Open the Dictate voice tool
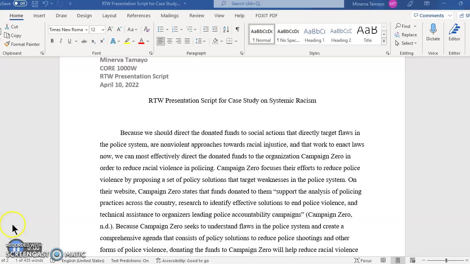This screenshot has height=264, width=470. click(x=433, y=32)
